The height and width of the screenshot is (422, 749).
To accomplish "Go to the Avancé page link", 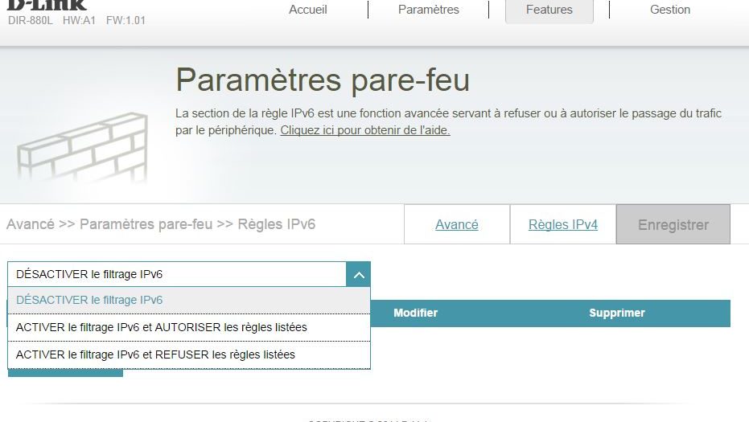I will [456, 225].
